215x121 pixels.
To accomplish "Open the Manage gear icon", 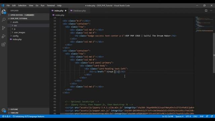I will [x=4, y=110].
